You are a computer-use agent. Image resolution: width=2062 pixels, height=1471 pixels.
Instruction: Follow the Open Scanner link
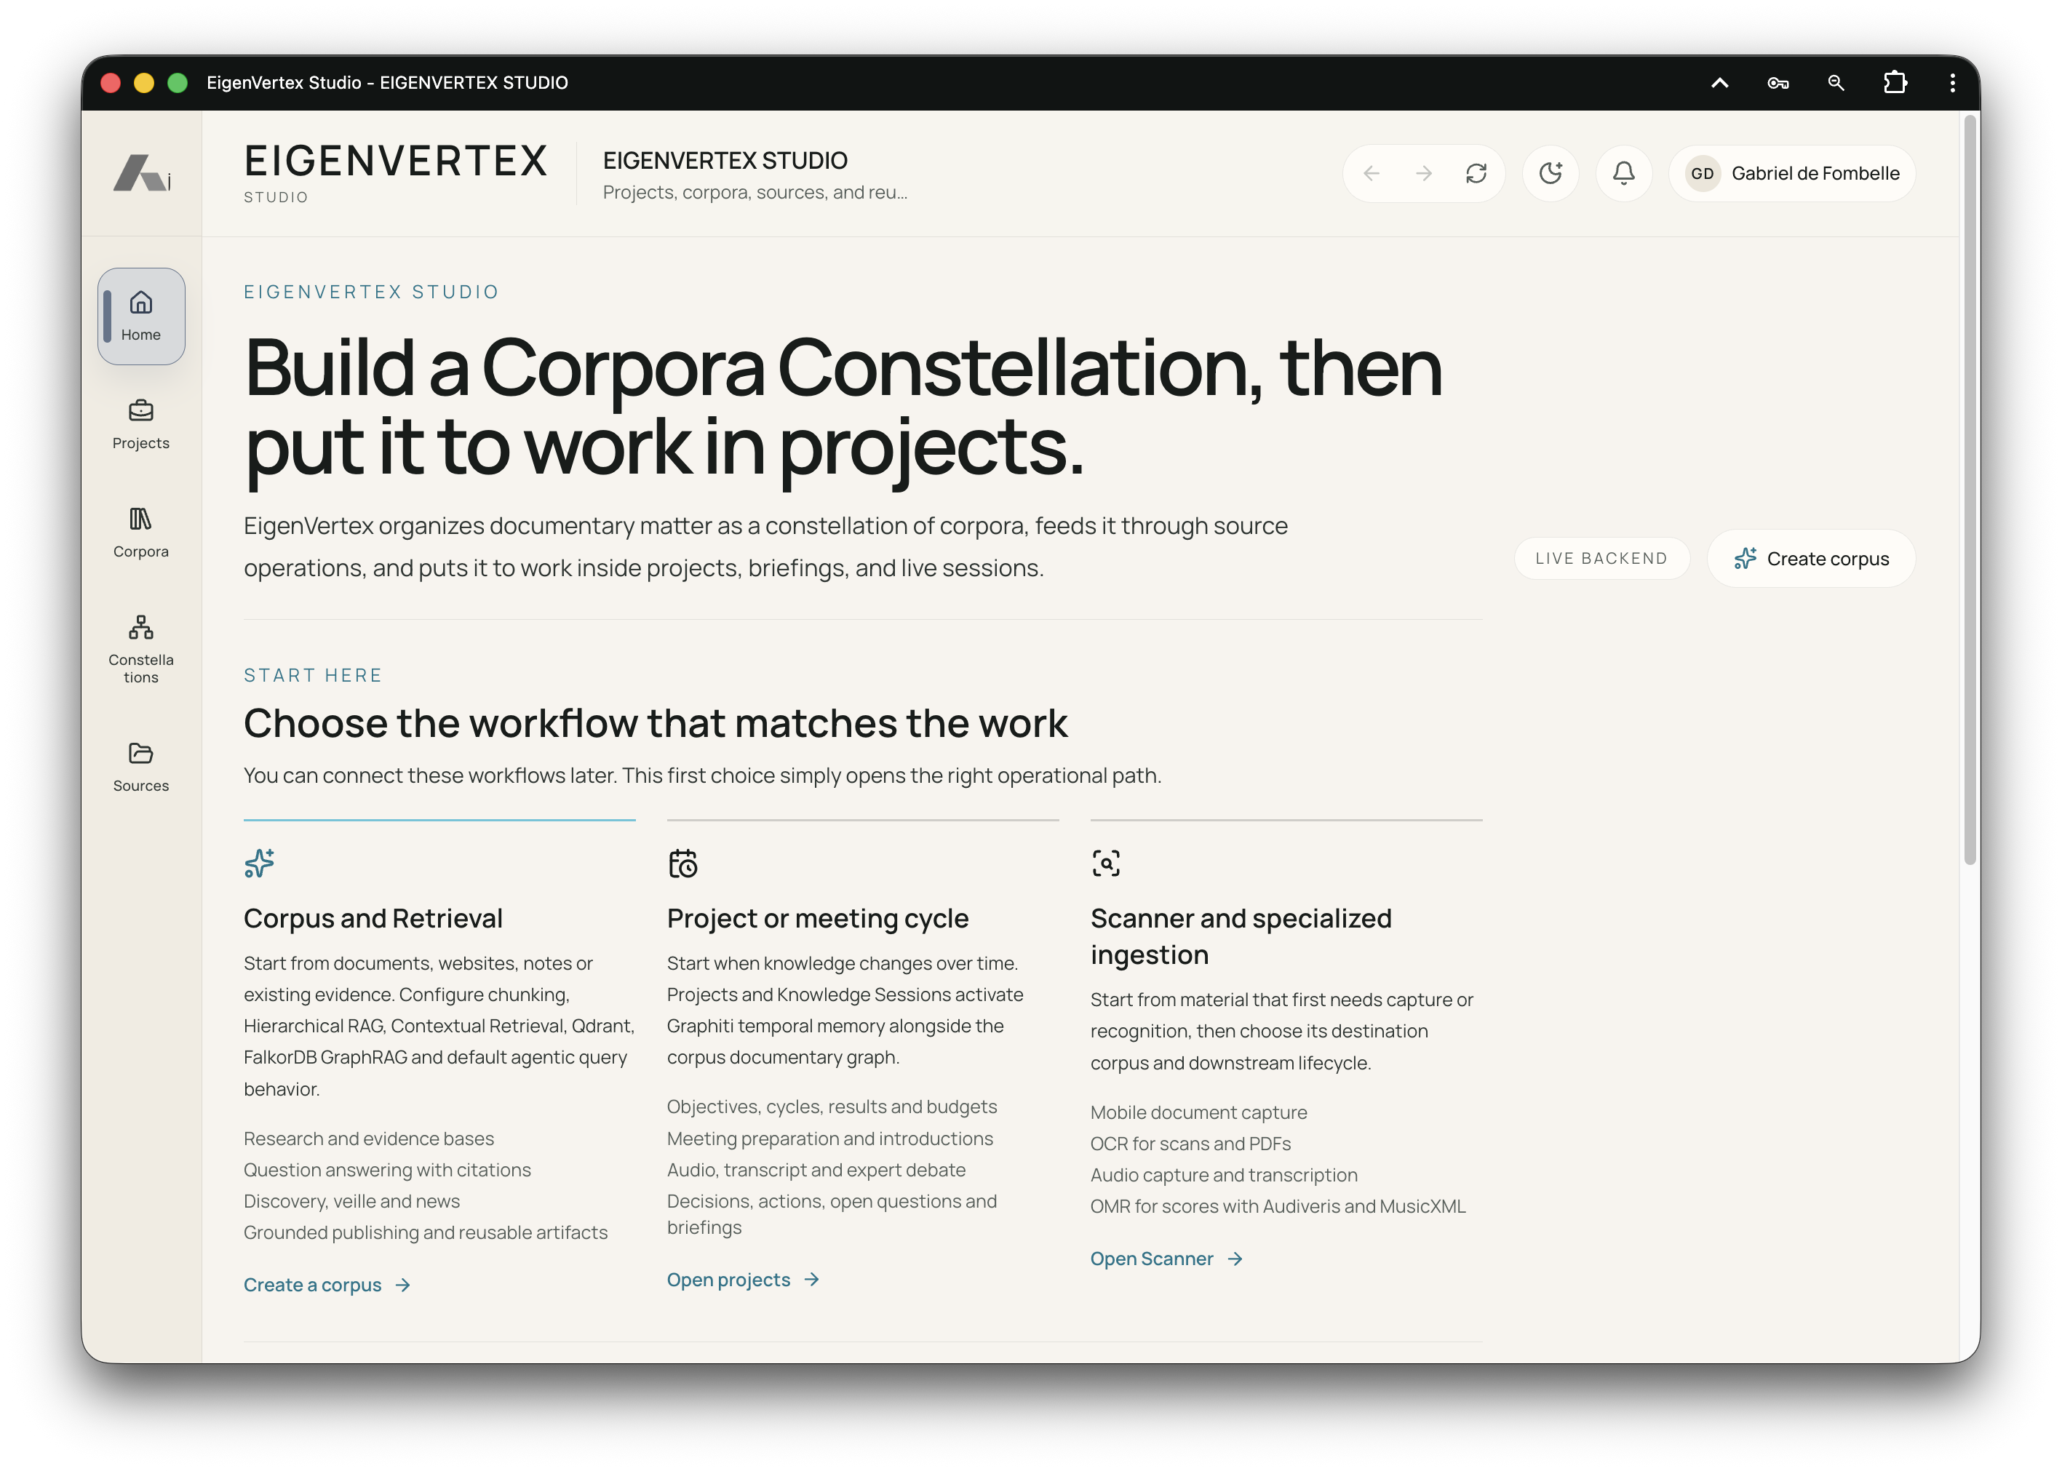[x=1167, y=1259]
